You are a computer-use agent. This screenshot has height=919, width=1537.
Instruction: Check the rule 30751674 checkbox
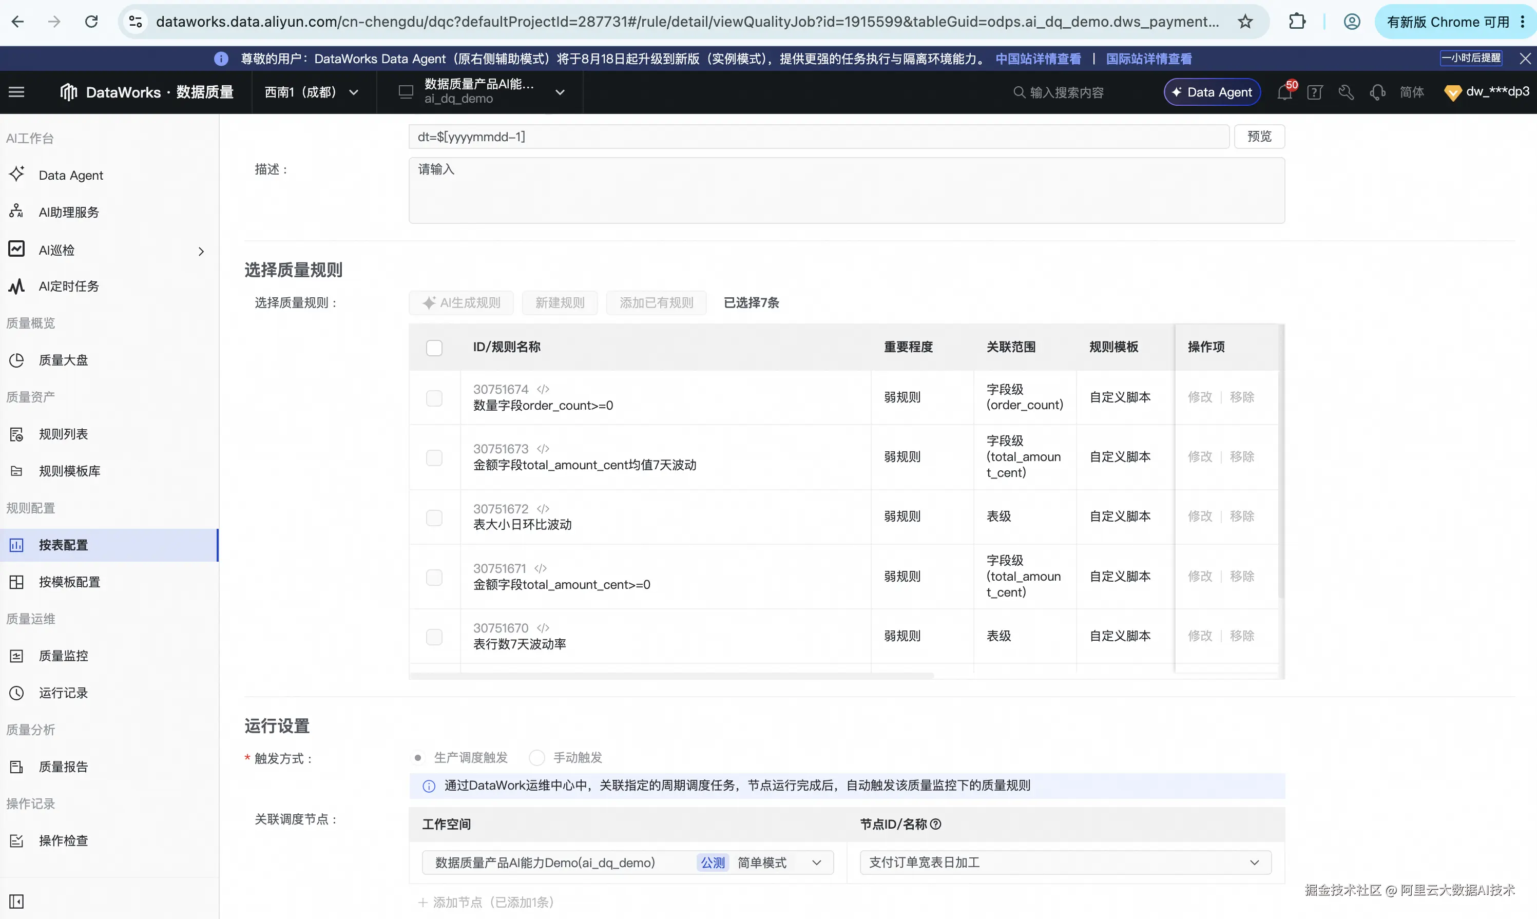[x=434, y=397]
